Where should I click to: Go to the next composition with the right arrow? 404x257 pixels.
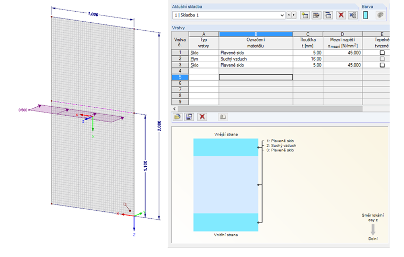tap(294, 15)
